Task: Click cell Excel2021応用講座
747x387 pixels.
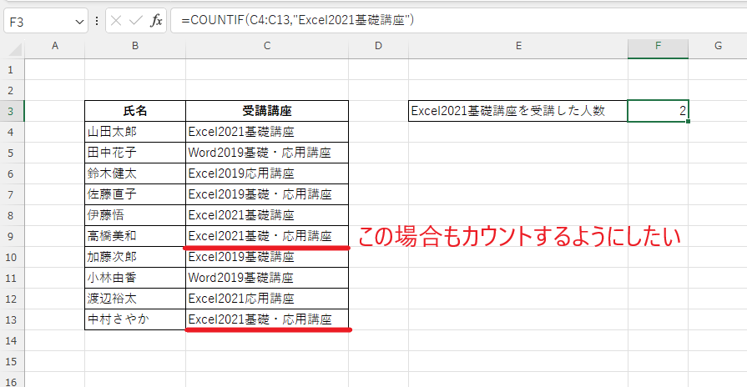Action: 267,299
